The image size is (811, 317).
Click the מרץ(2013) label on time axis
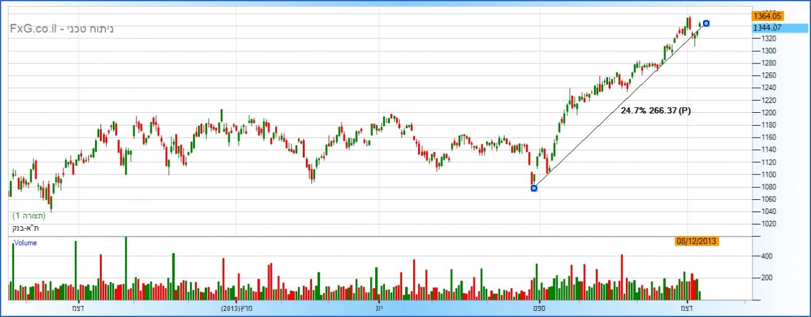237,307
